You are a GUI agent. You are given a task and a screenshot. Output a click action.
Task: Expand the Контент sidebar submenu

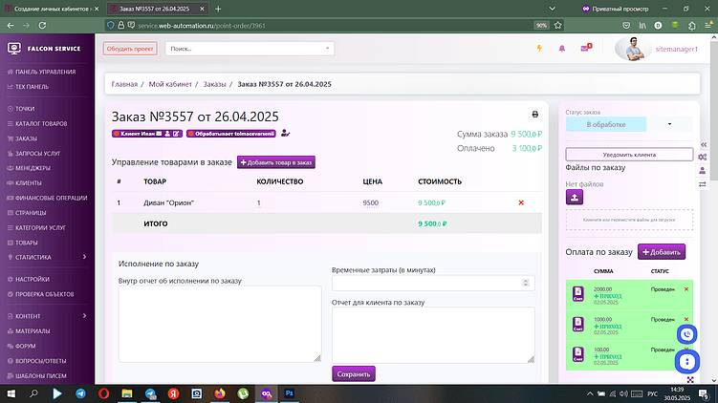tap(84, 316)
